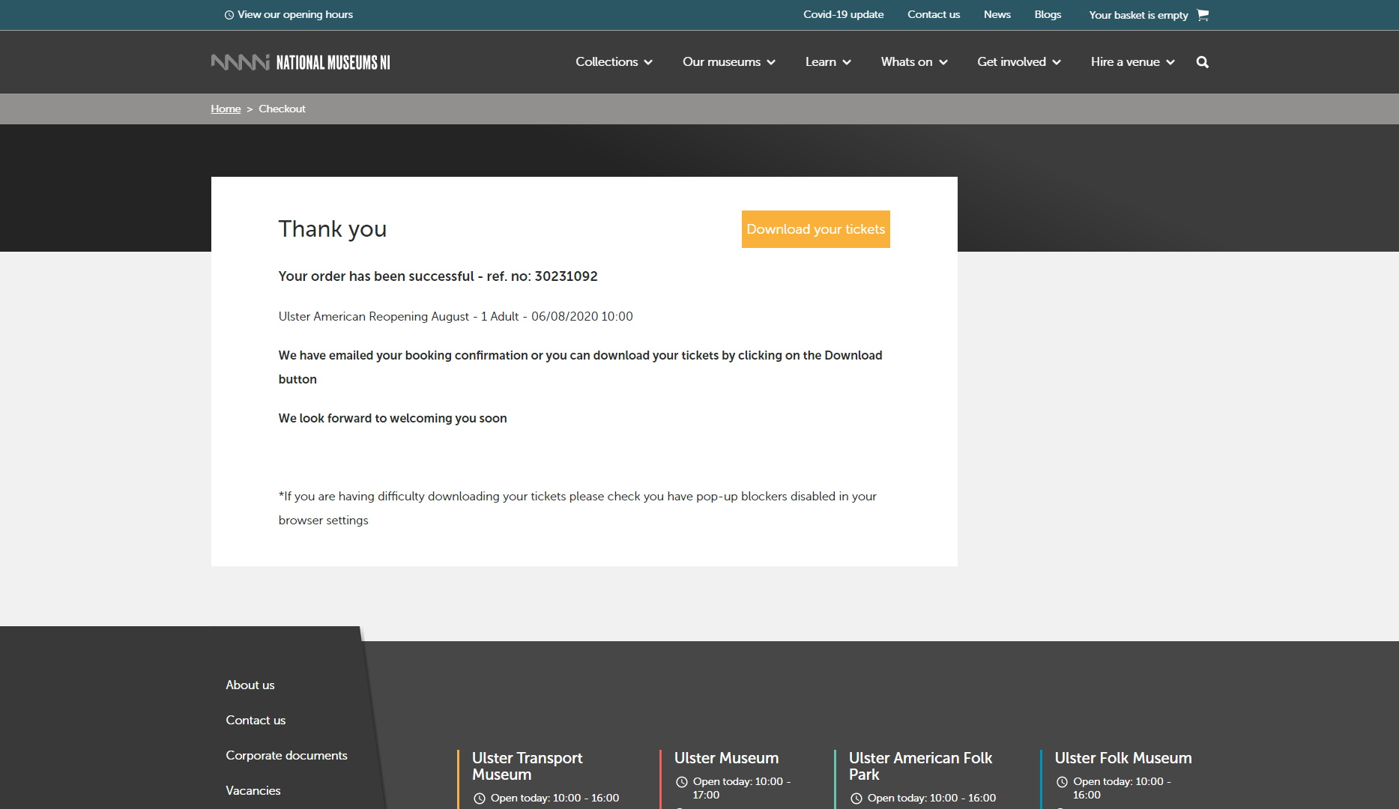Screen dimensions: 1399x809
Task: Open the Get involved menu
Action: pos(1012,62)
